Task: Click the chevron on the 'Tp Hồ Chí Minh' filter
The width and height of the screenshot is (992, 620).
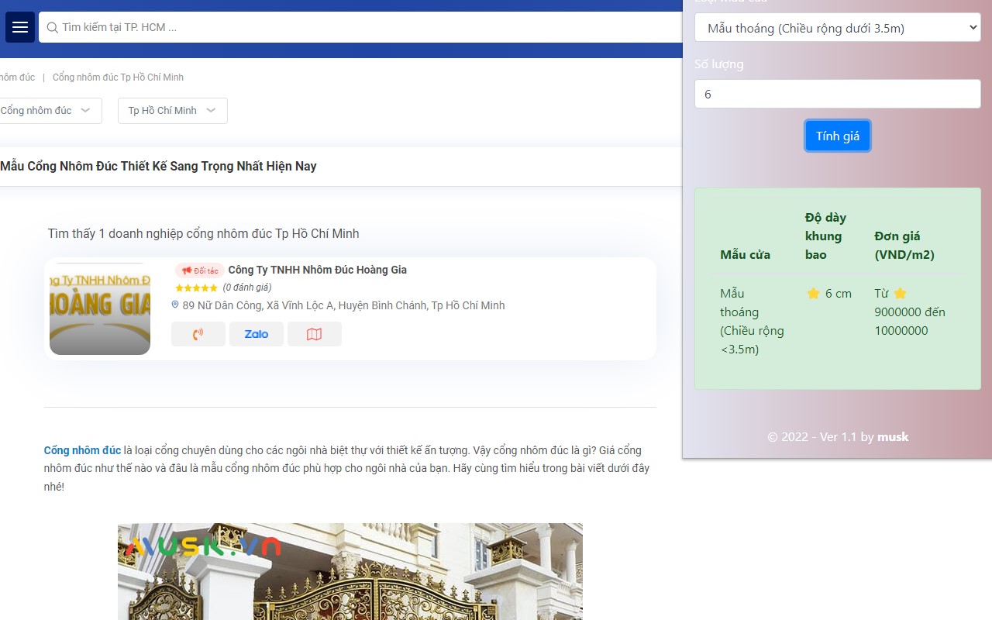Action: coord(211,111)
